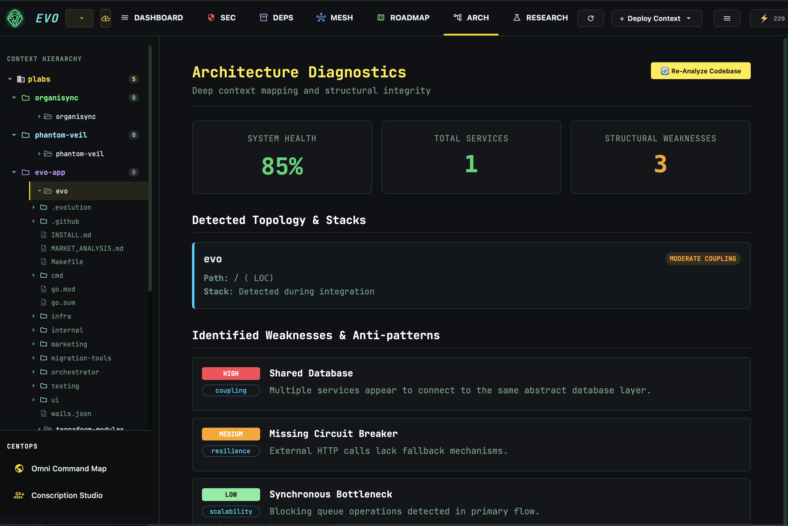The height and width of the screenshot is (526, 788).
Task: Click the Makefile document icon
Action: [x=44, y=262]
